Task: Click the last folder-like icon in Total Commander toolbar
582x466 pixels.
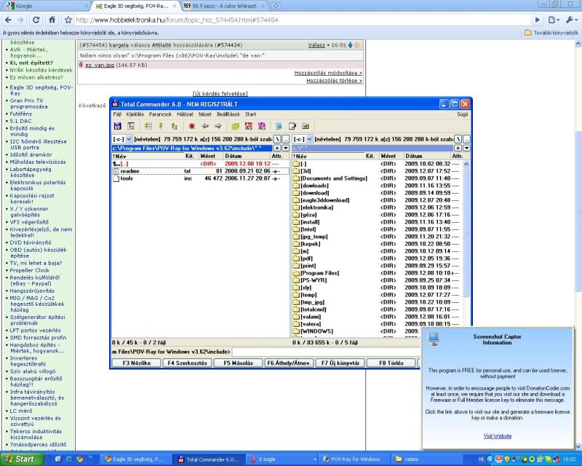Action: (x=306, y=126)
